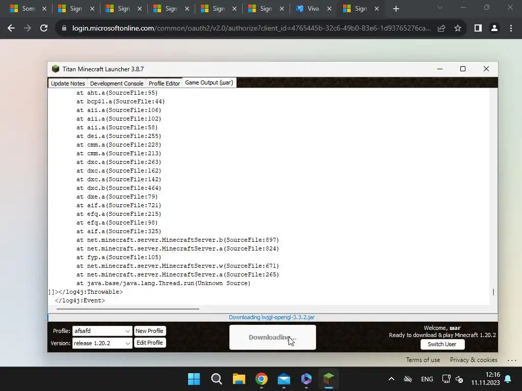Screen dimensions: 522x391
Task: Click the Edit Profile button
Action: tap(149, 343)
